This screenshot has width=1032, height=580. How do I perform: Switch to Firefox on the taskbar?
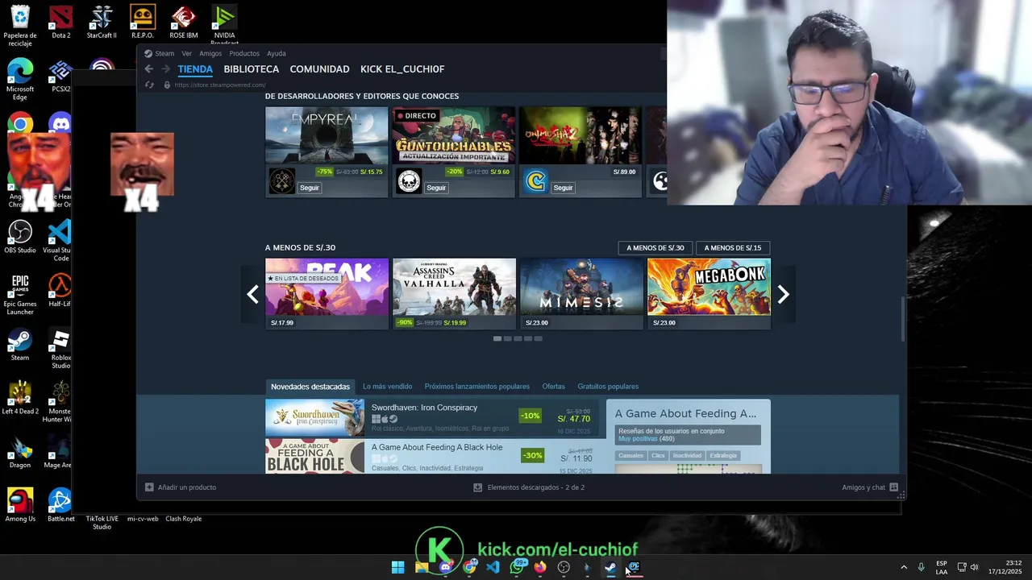(540, 567)
